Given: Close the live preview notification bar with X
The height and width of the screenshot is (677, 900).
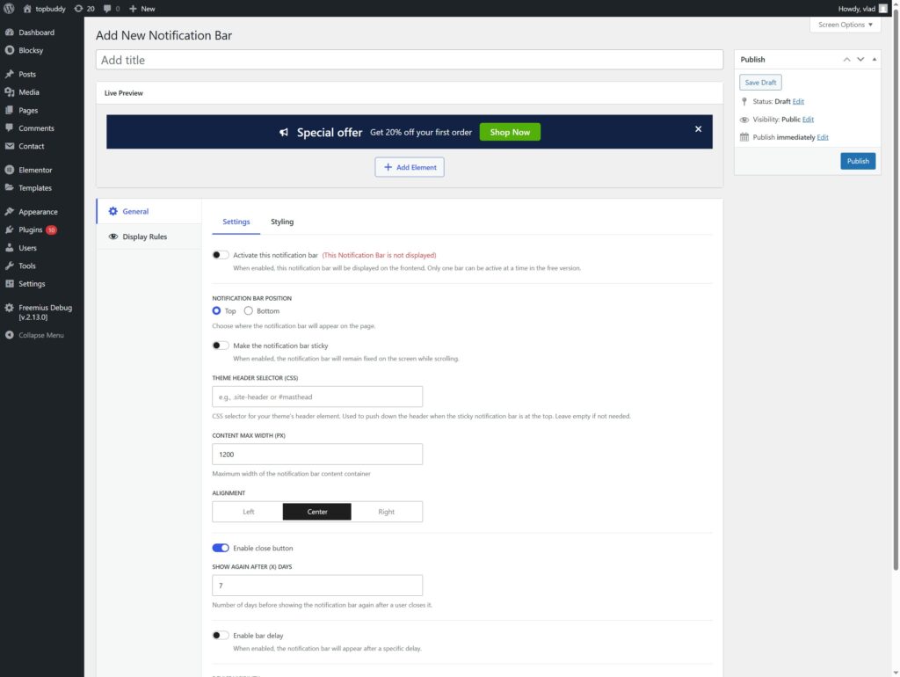Looking at the screenshot, I should pos(698,129).
